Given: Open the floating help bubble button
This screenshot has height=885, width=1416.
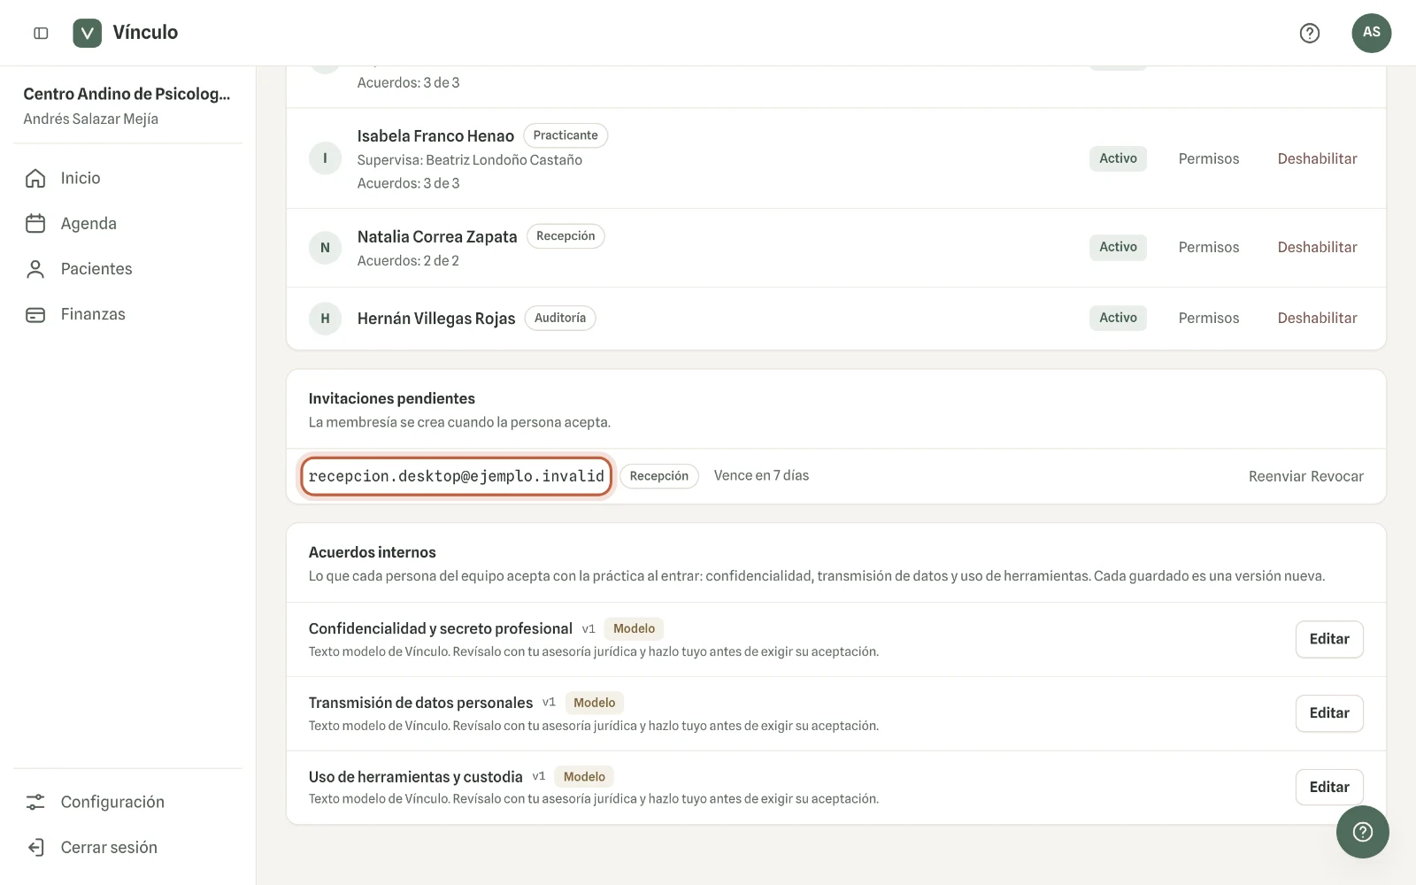Looking at the screenshot, I should 1363,832.
